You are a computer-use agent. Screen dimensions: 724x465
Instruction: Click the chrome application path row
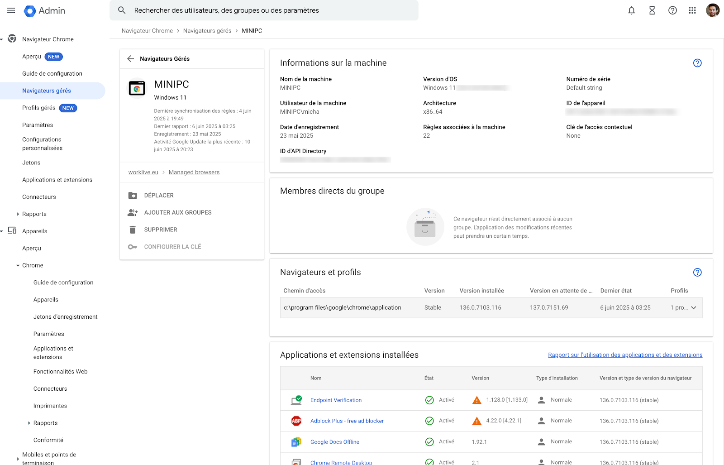tap(491, 308)
